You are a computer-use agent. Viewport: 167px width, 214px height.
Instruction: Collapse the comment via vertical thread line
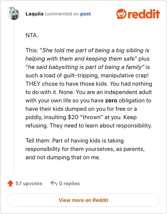click(14, 97)
